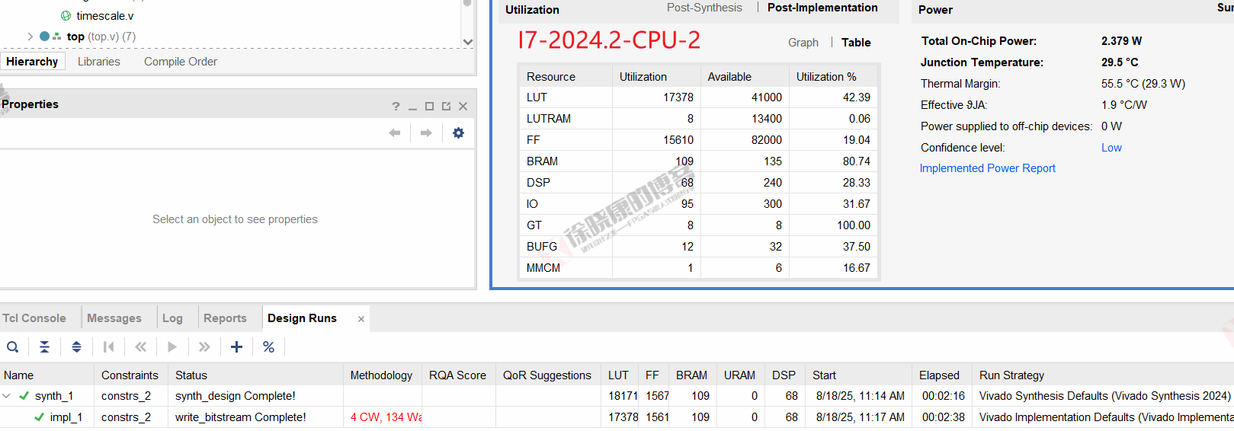Switch utilization view to Graph
The height and width of the screenshot is (431, 1234).
pos(803,43)
